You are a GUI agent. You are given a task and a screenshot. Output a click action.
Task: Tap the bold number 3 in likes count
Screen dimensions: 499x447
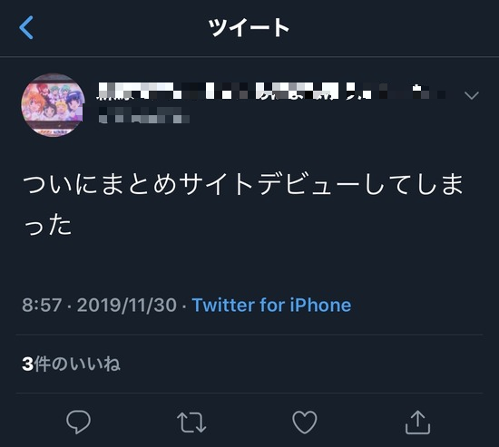pyautogui.click(x=28, y=364)
